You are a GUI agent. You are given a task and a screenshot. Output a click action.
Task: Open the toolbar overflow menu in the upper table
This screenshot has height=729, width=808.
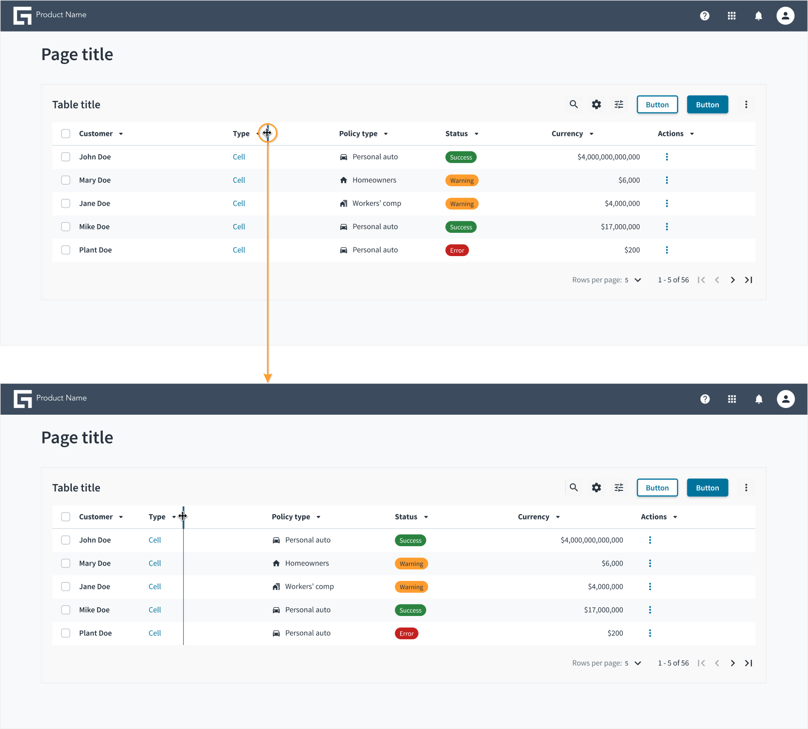pos(746,104)
